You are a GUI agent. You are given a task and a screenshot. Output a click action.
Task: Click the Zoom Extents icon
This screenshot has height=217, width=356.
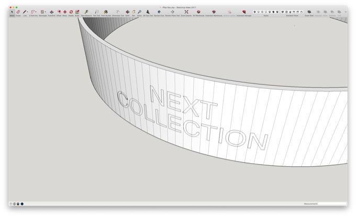(186, 12)
